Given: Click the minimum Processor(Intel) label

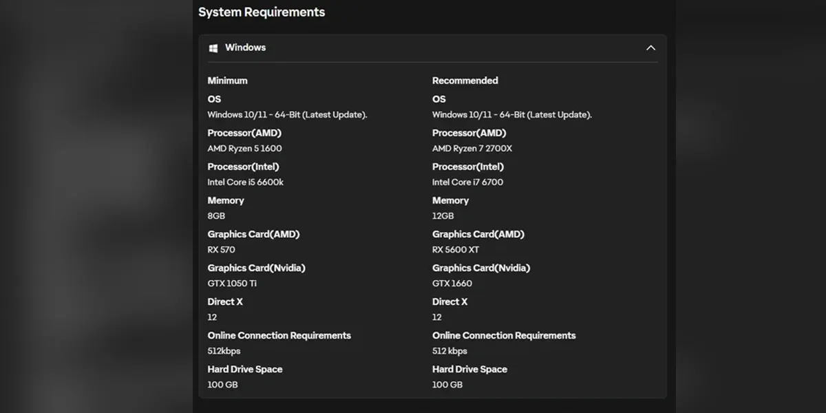Looking at the screenshot, I should click(243, 167).
